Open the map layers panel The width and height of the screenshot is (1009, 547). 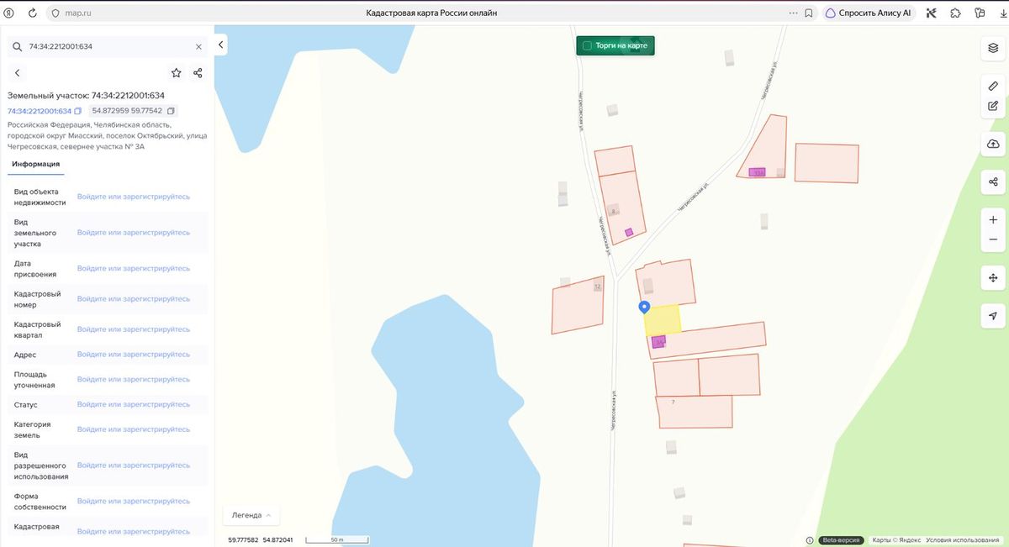[x=993, y=48]
